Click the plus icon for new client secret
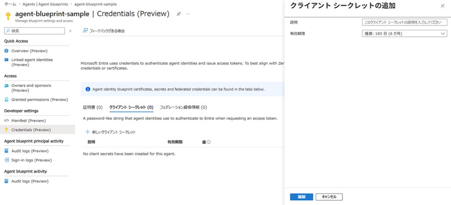 pos(88,132)
